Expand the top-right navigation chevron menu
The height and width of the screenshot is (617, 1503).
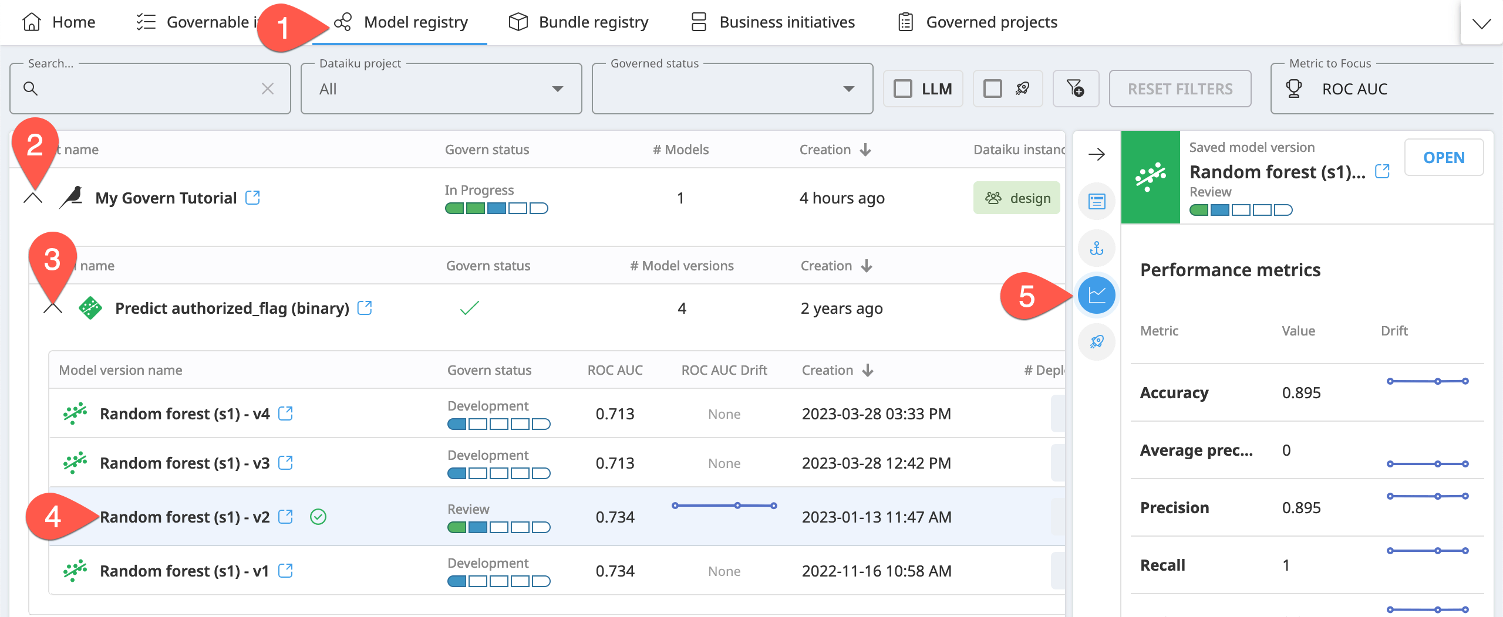pos(1481,23)
